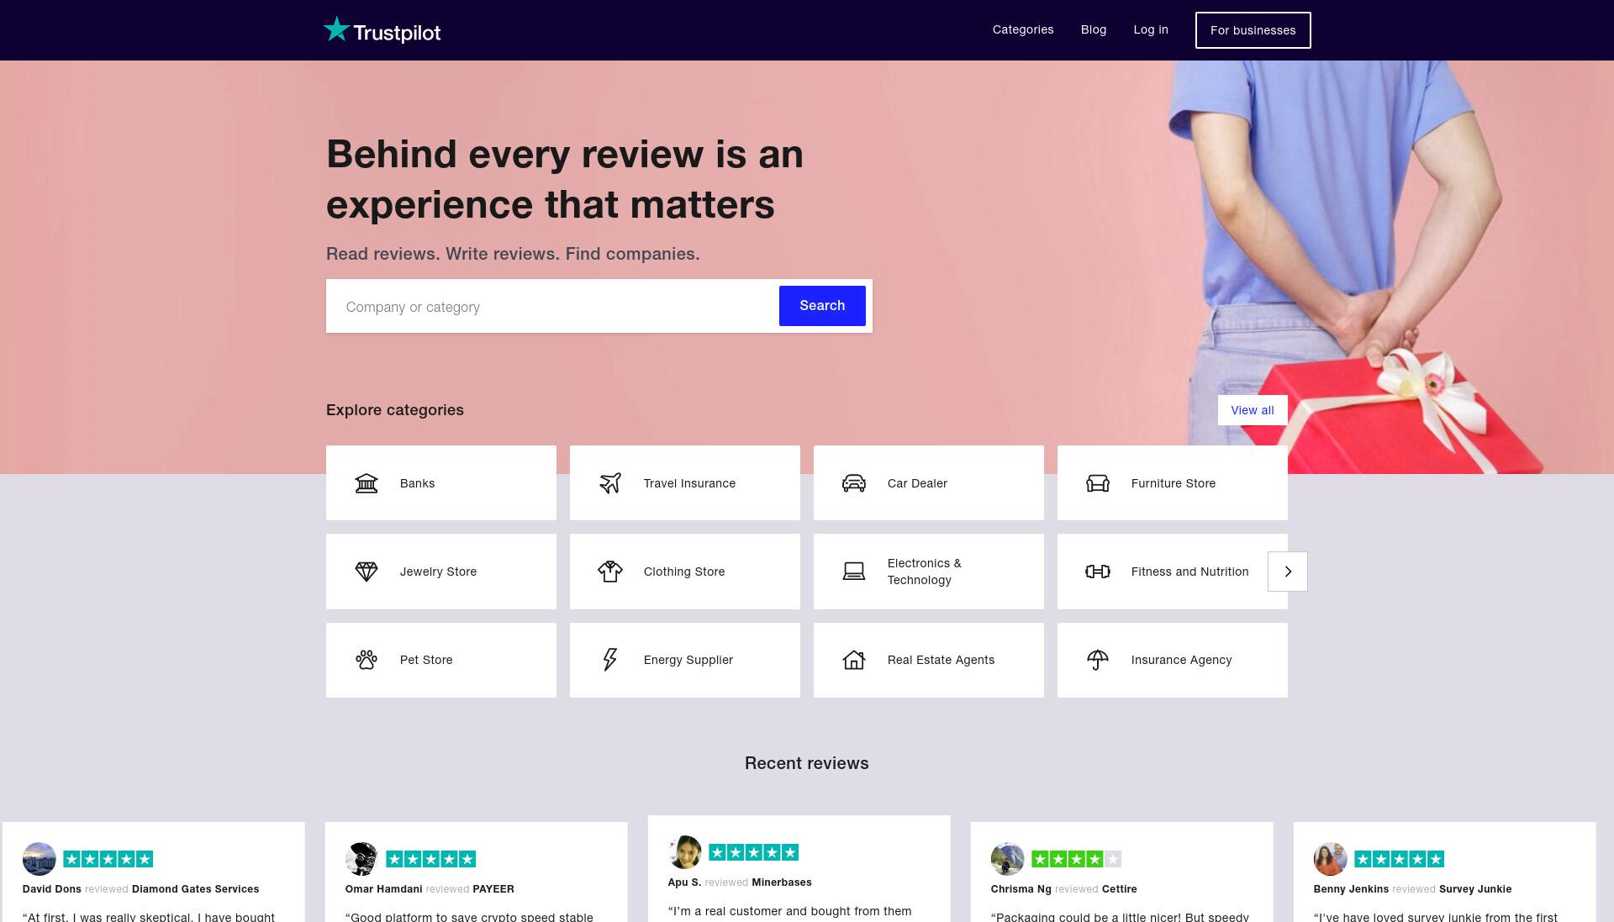The image size is (1614, 922).
Task: Click Omar Hamdani's profile avatar
Action: [362, 859]
